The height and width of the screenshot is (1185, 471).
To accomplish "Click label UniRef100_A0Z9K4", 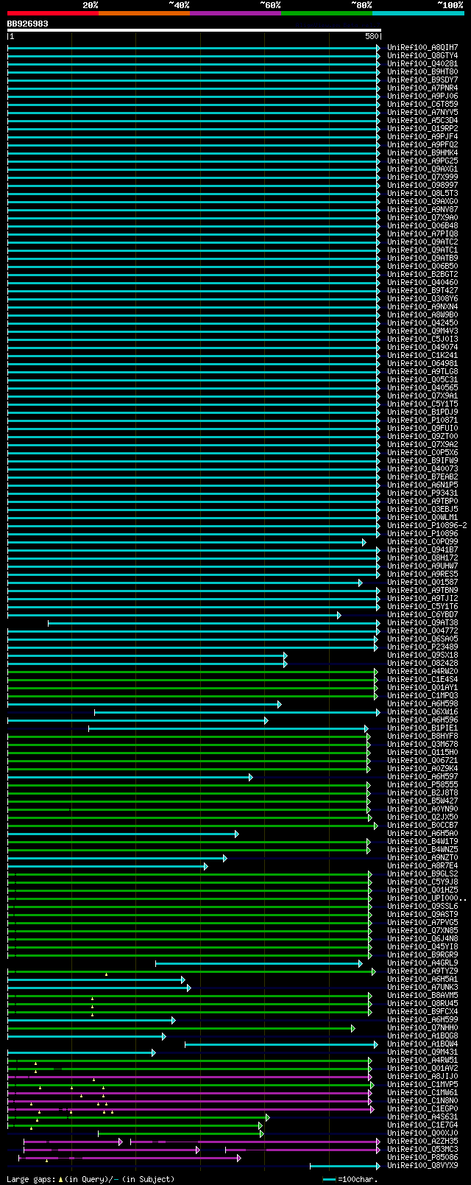I will 422,769.
